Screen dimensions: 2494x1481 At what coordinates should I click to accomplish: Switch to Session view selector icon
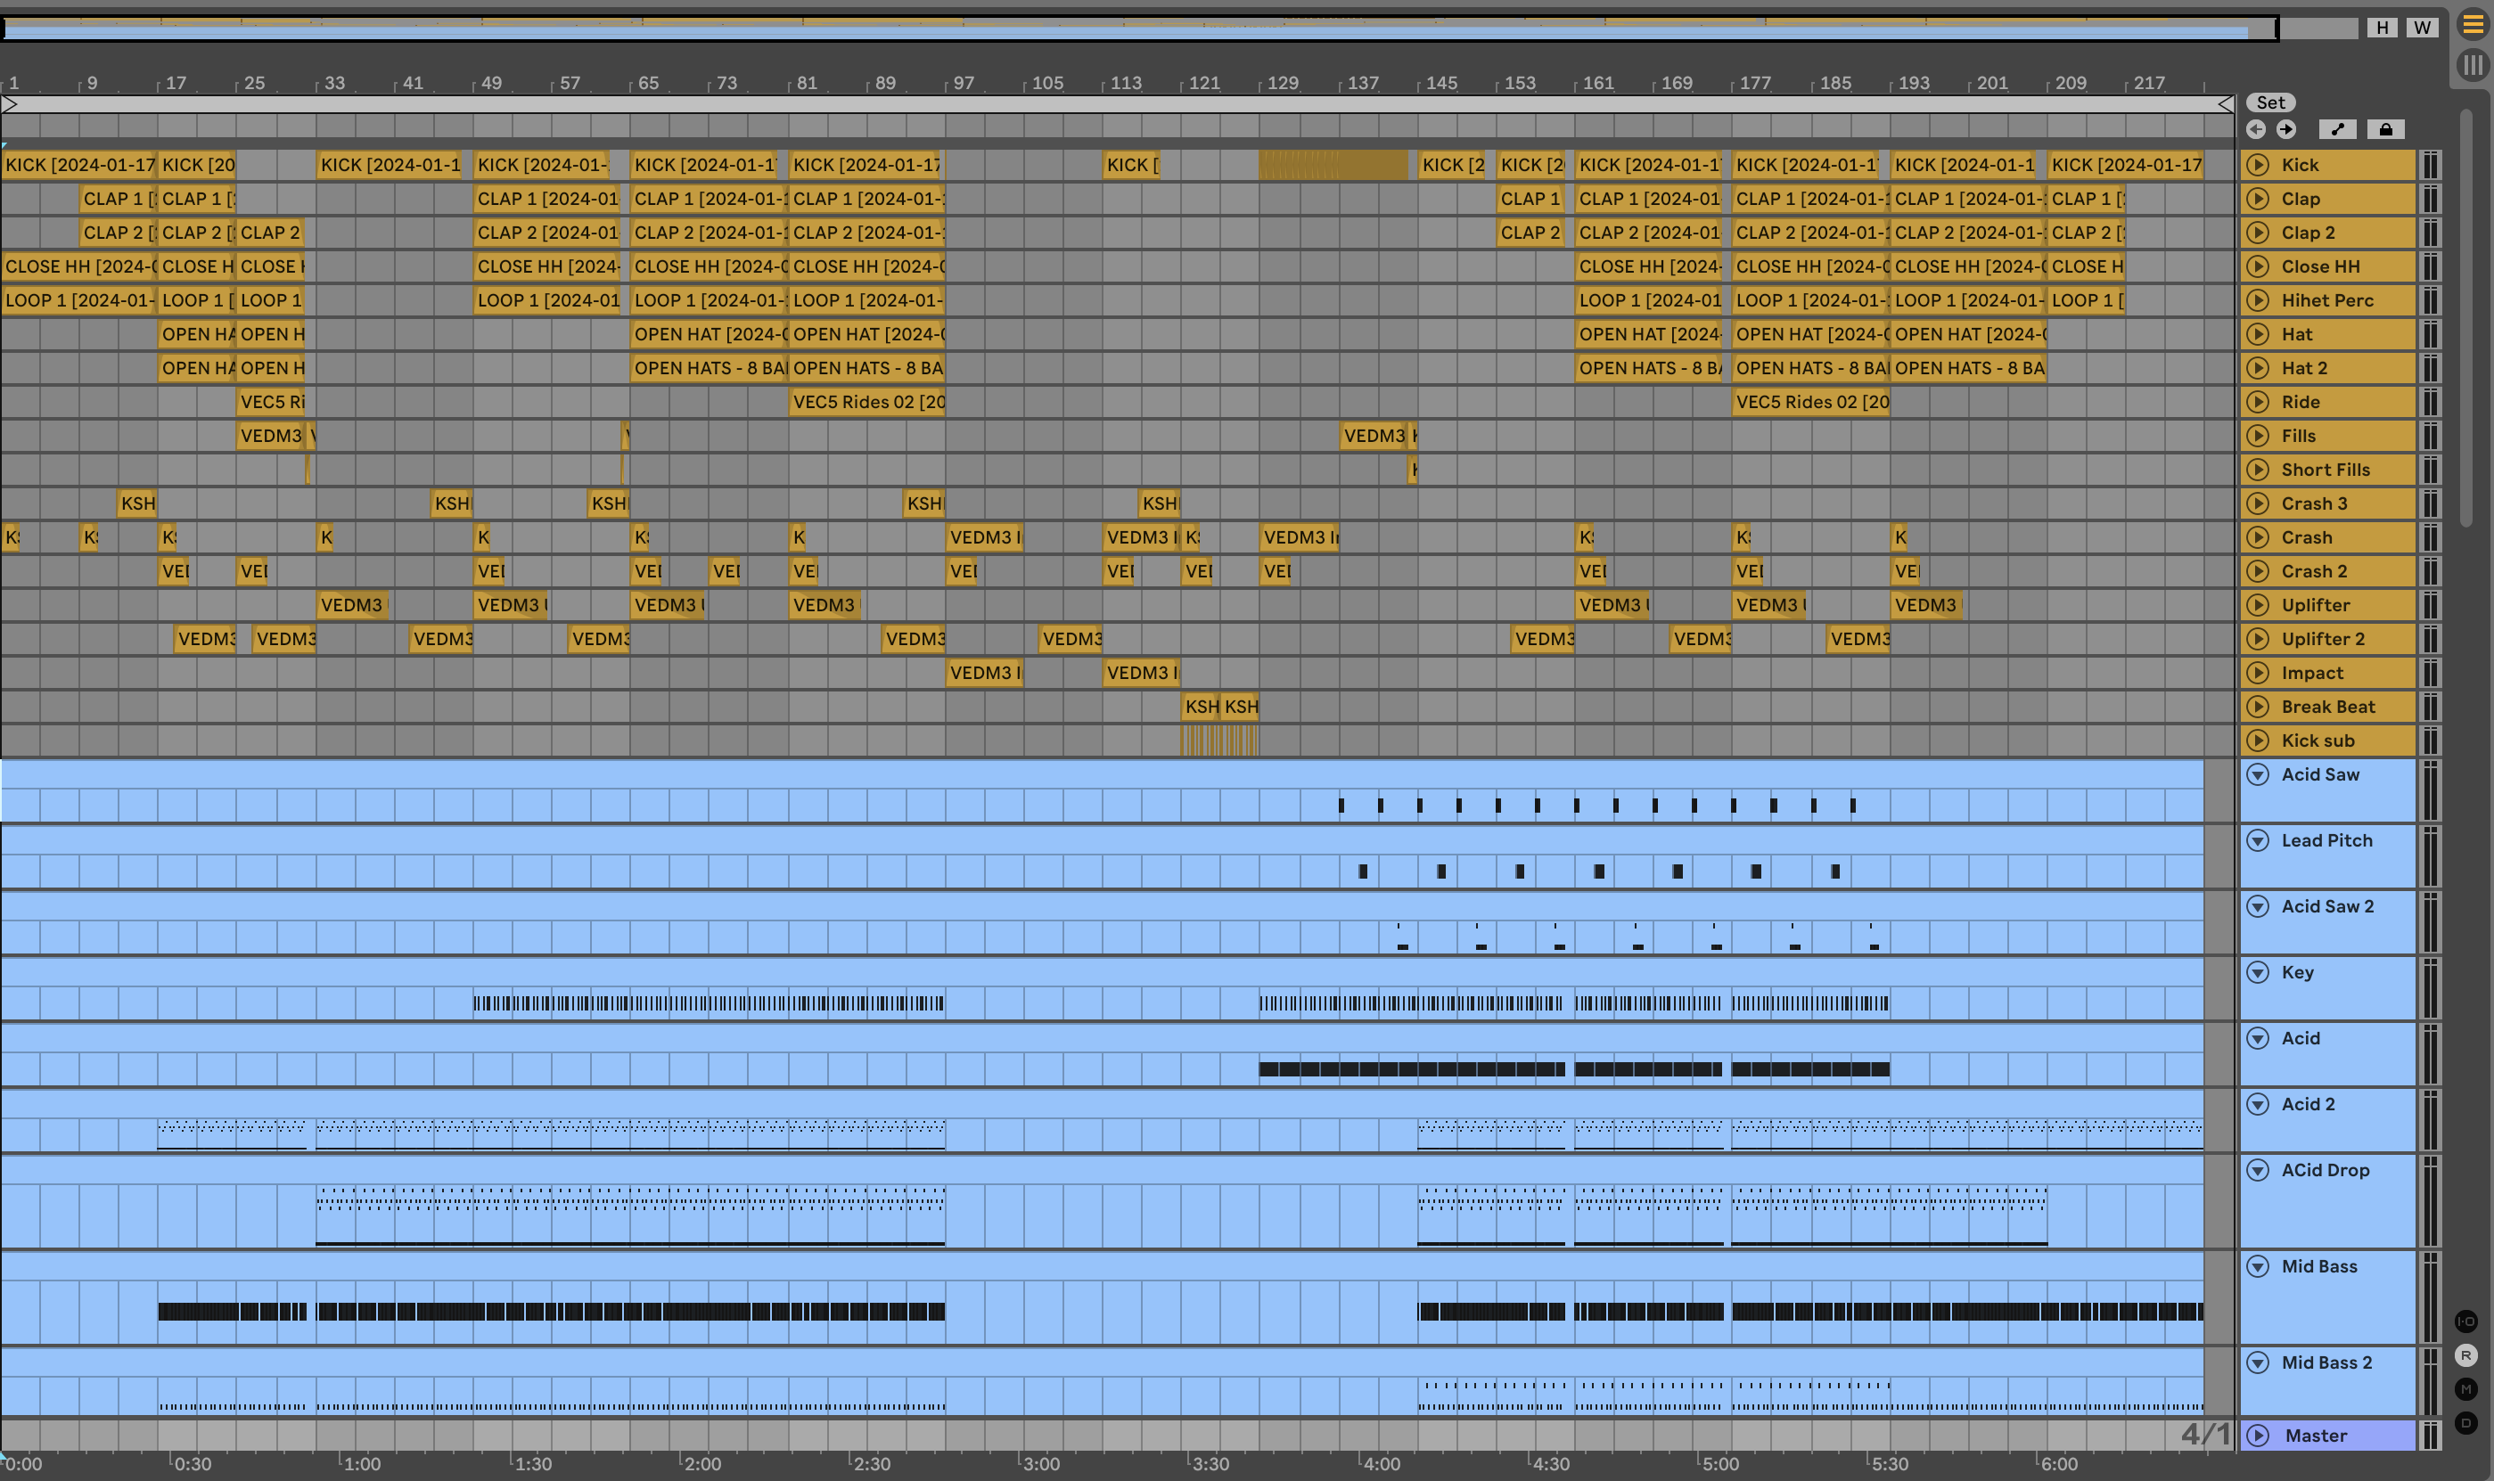(x=2472, y=66)
